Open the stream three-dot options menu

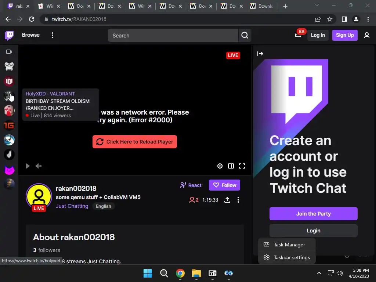(x=238, y=200)
